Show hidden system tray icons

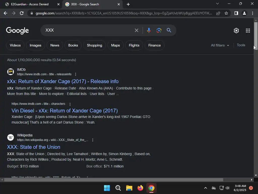tap(206, 188)
